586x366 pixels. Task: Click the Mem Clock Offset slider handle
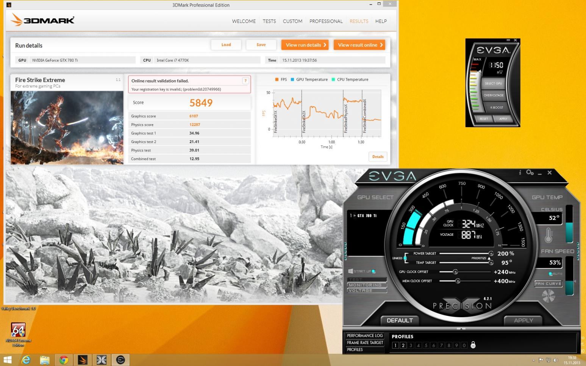pyautogui.click(x=458, y=281)
